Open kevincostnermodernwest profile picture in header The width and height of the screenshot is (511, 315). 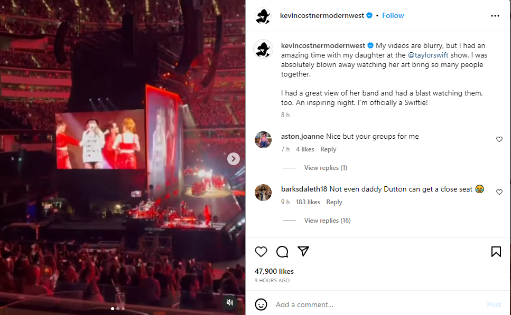click(263, 16)
